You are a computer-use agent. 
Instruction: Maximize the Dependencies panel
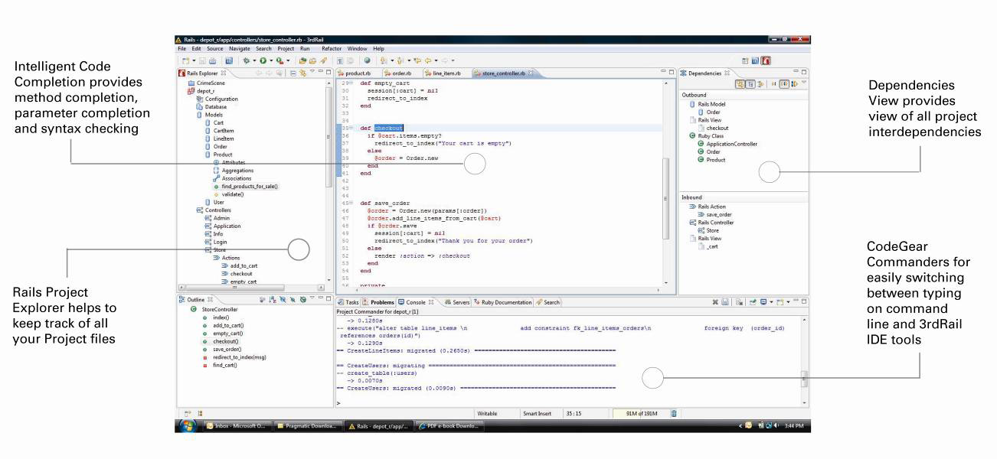tap(804, 72)
